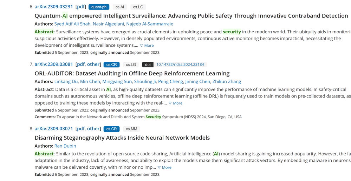
Task: Open author Ran Dubin's papers
Action: click(x=65, y=146)
